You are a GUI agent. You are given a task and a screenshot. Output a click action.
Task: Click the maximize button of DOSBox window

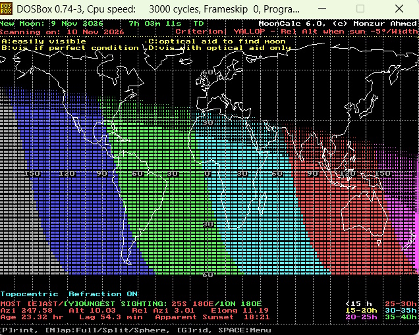pyautogui.click(x=360, y=9)
